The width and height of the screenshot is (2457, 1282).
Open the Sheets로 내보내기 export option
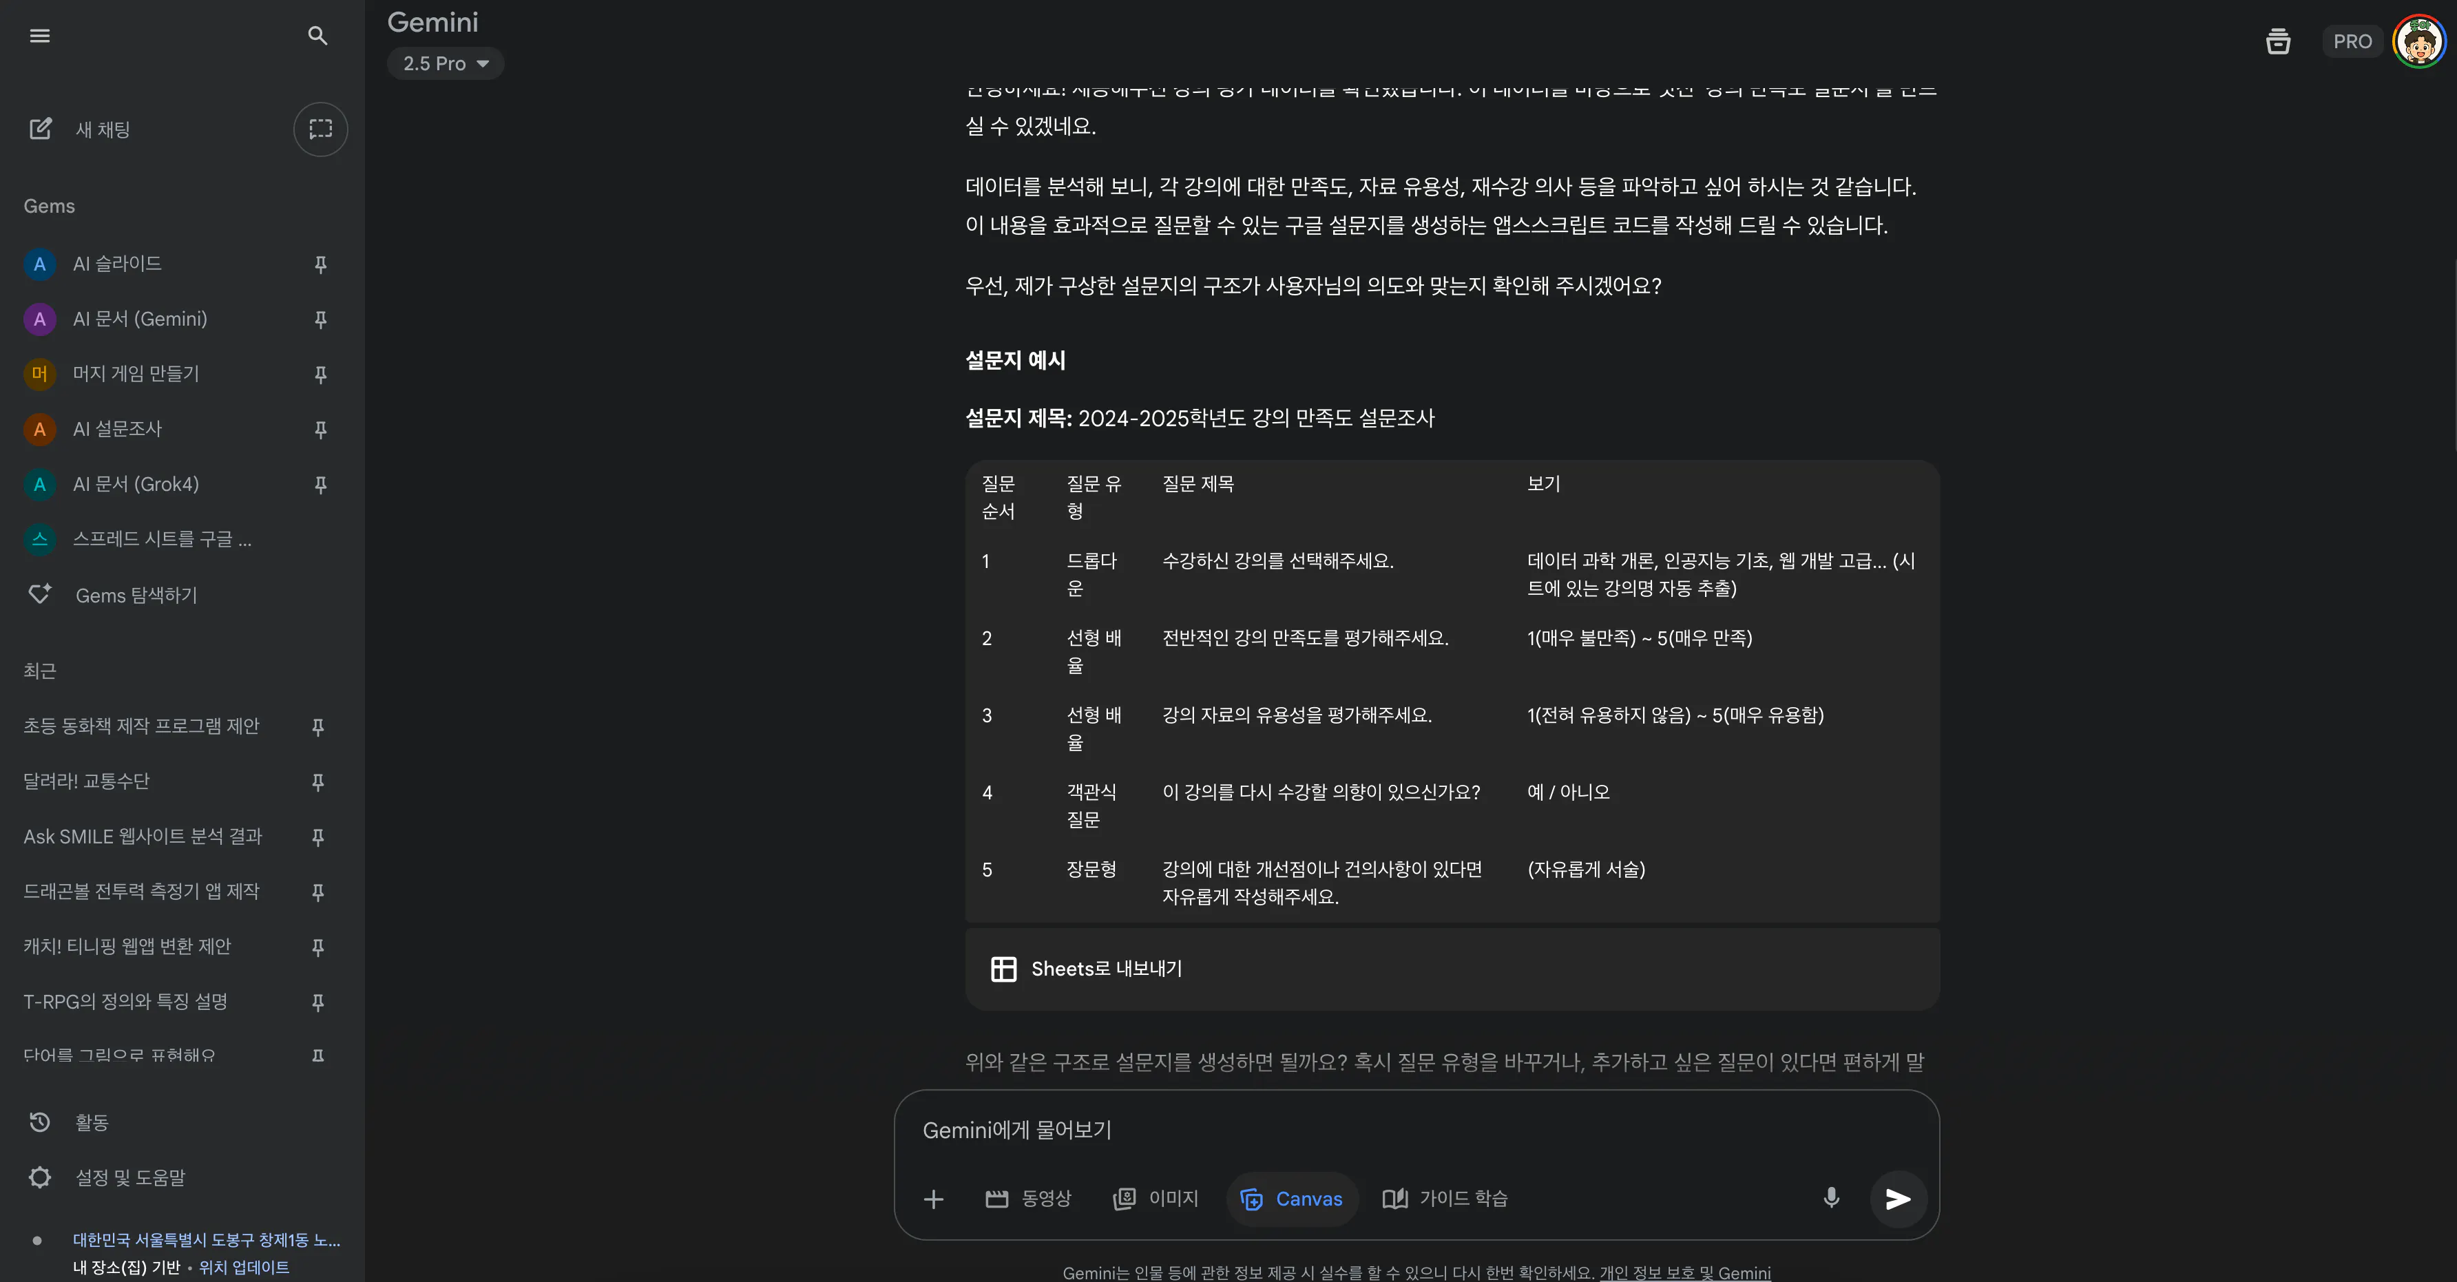(1087, 969)
